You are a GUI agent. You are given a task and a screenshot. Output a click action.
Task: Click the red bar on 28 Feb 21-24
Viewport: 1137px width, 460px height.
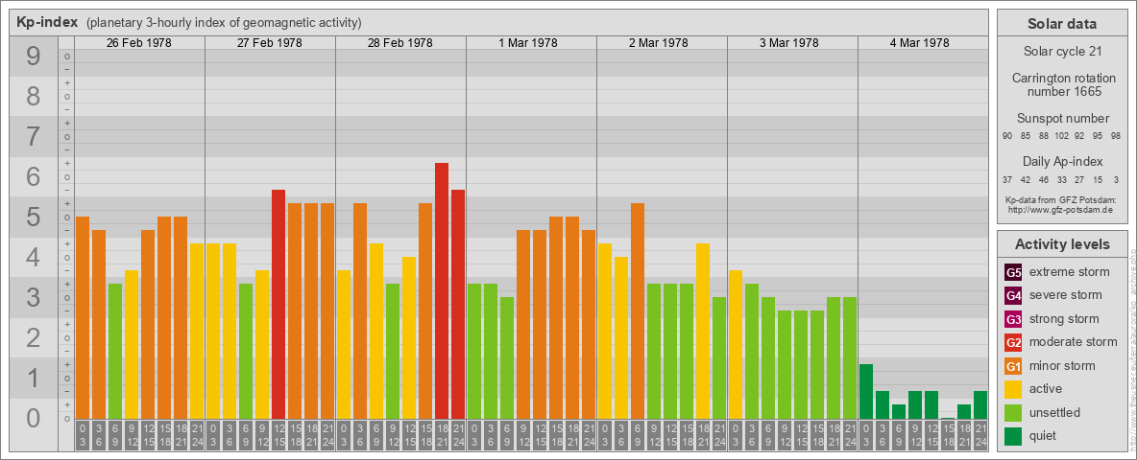pyautogui.click(x=457, y=305)
